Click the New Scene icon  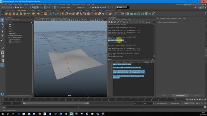click(x=16, y=7)
